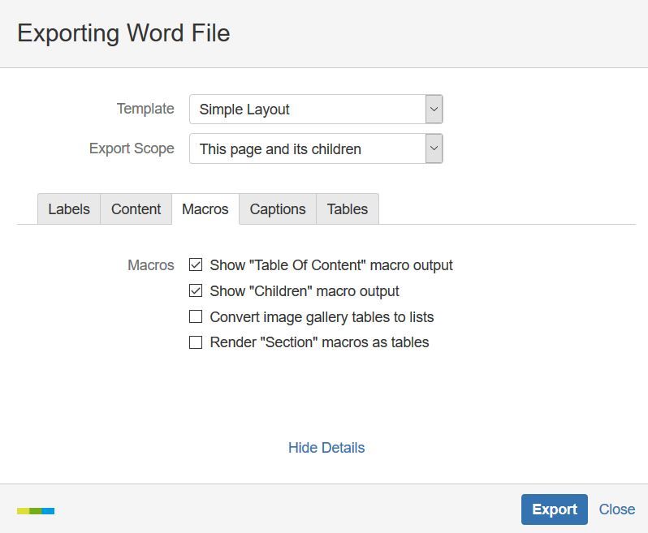Click the Template dropdown arrow icon
This screenshot has height=533, width=648.
[434, 110]
